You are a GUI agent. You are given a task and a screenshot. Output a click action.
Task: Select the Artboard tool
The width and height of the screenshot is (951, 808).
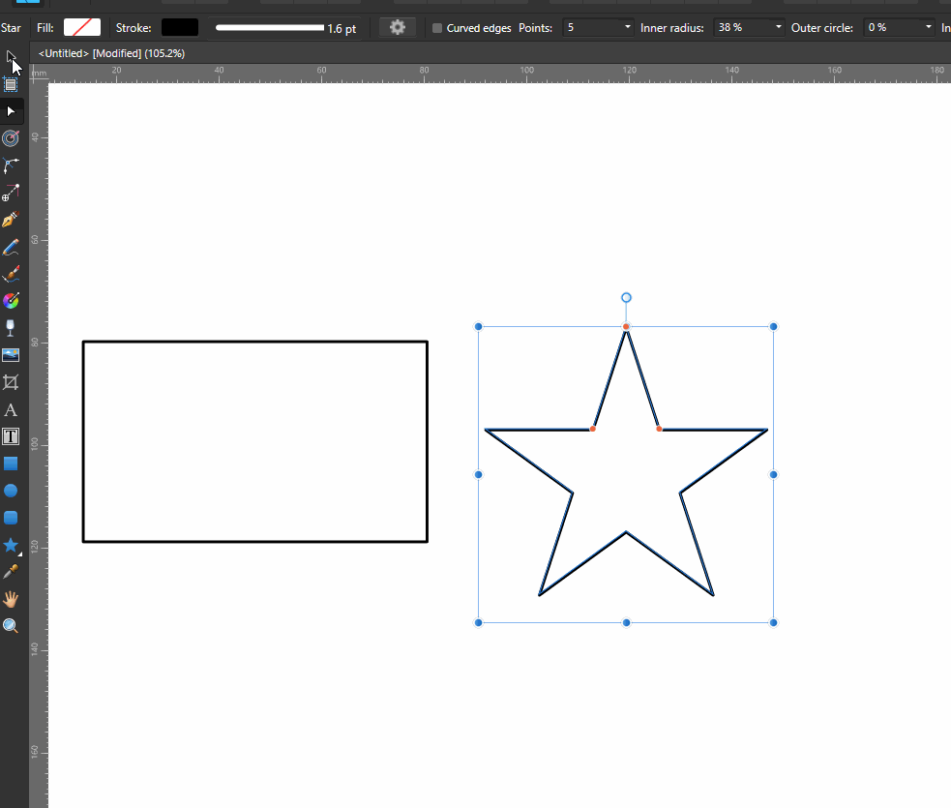pos(11,84)
